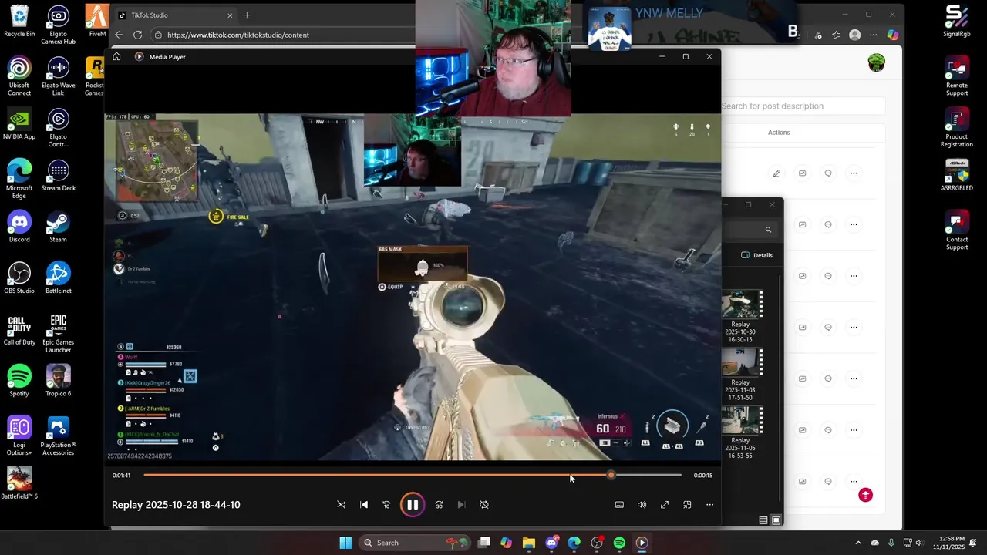This screenshot has height=555, width=987.
Task: Open the Epic Games Launcher shortcut
Action: tap(58, 334)
